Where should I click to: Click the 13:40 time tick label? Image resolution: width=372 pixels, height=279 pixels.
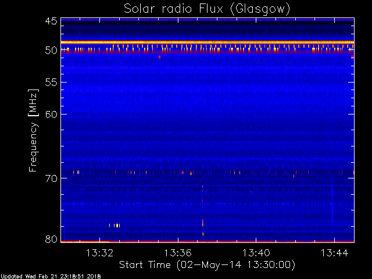pos(256,253)
